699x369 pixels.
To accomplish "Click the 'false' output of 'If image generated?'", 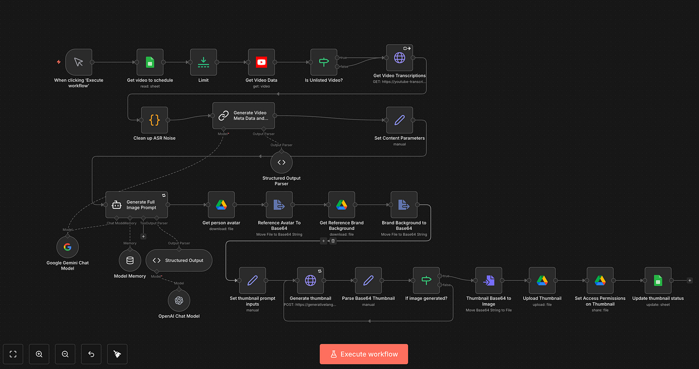I will click(440, 285).
